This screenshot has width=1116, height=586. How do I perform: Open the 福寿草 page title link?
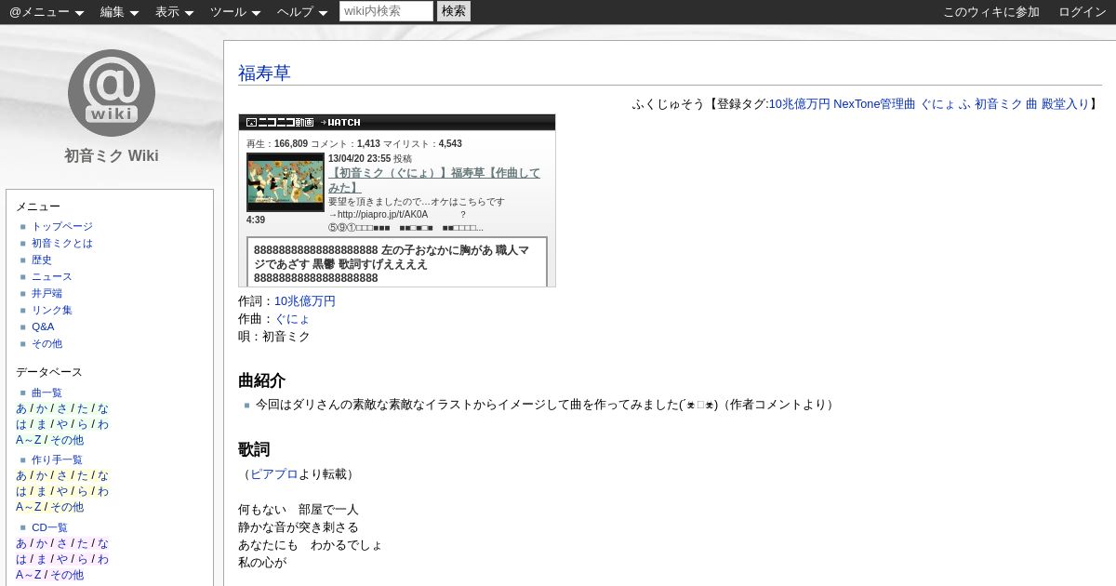coord(264,73)
